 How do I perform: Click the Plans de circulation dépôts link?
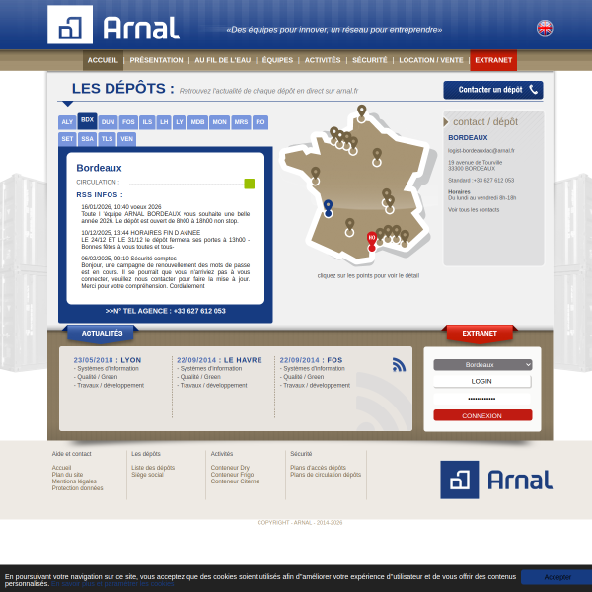[x=326, y=475]
